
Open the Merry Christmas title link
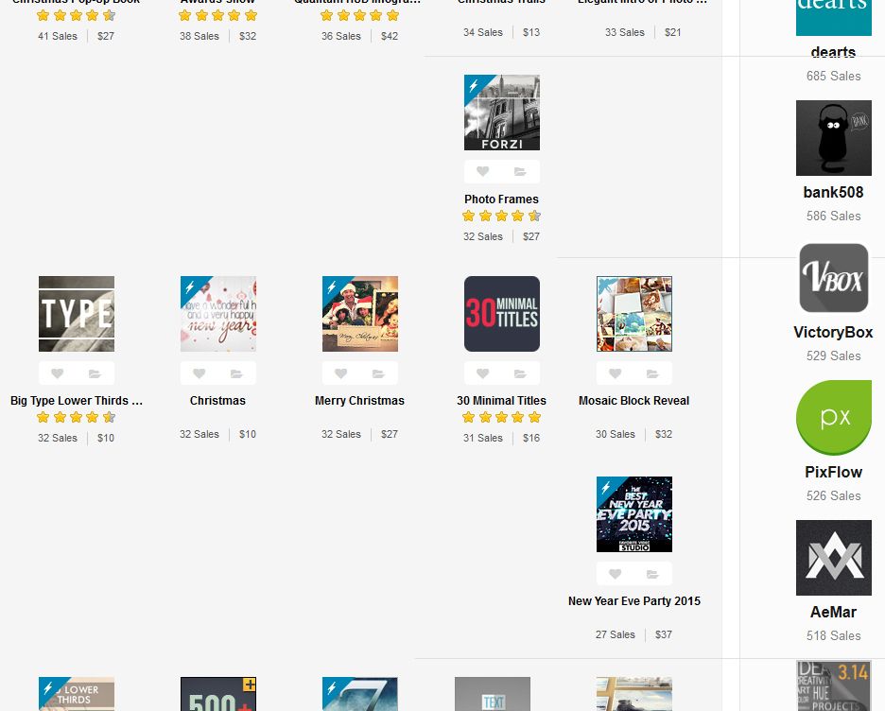(x=359, y=401)
